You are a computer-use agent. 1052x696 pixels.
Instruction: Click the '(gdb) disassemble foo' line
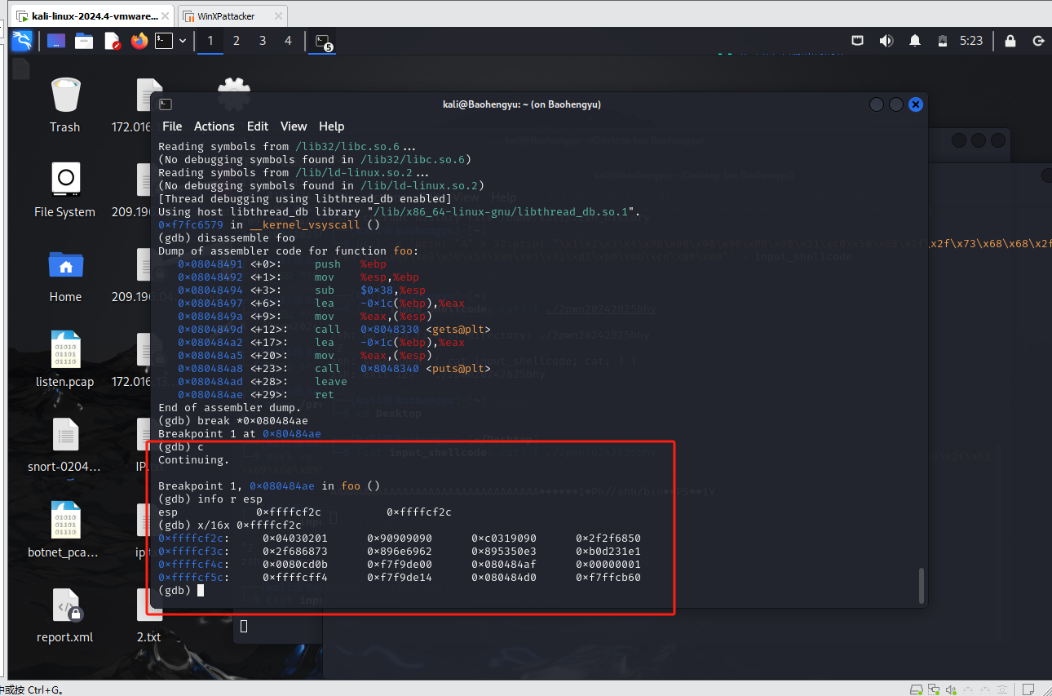tap(227, 237)
